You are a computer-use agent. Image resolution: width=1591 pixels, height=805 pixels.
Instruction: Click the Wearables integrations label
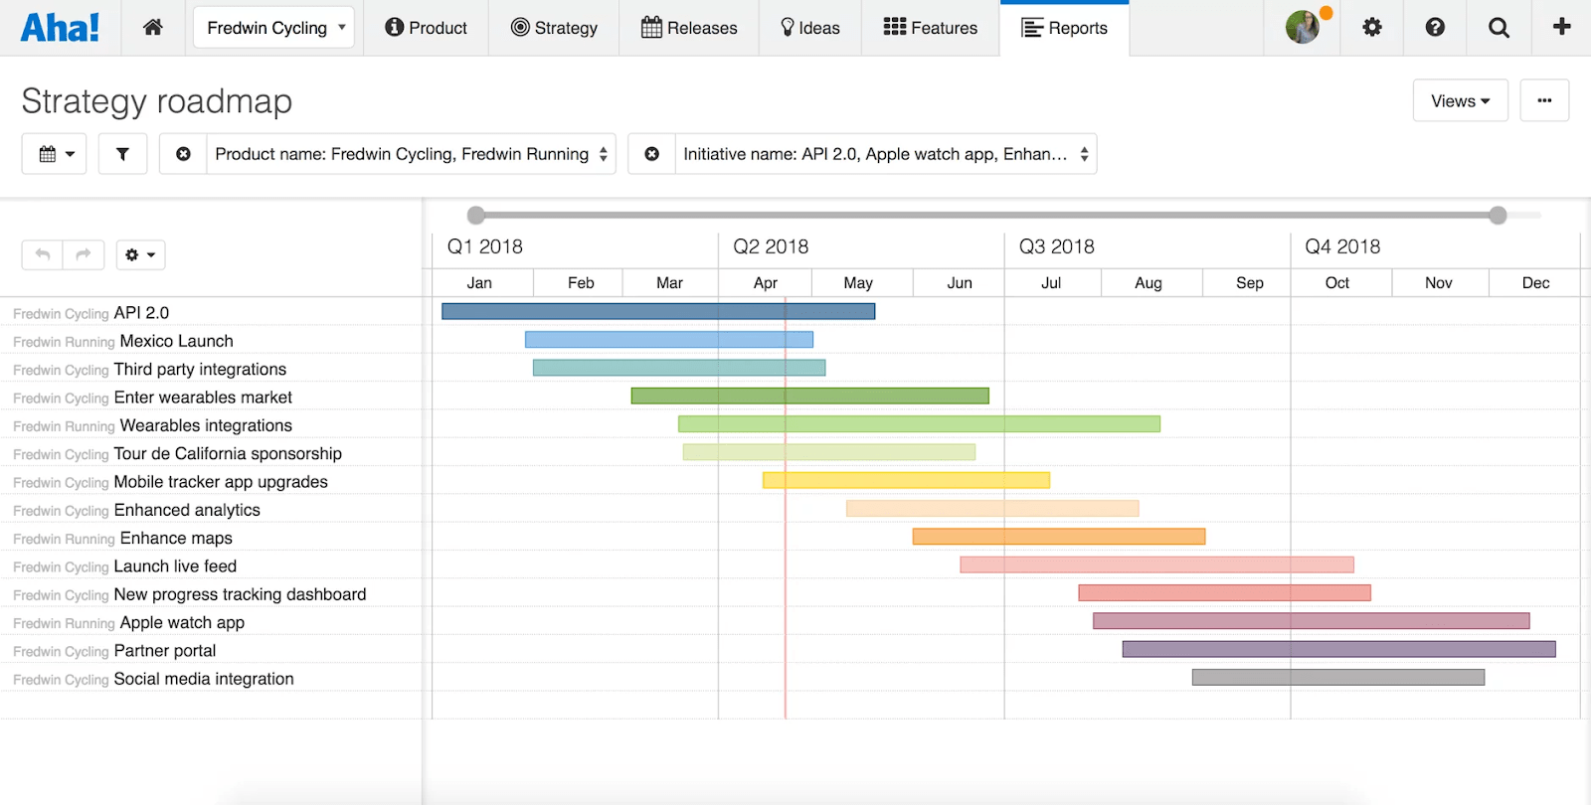pos(206,425)
